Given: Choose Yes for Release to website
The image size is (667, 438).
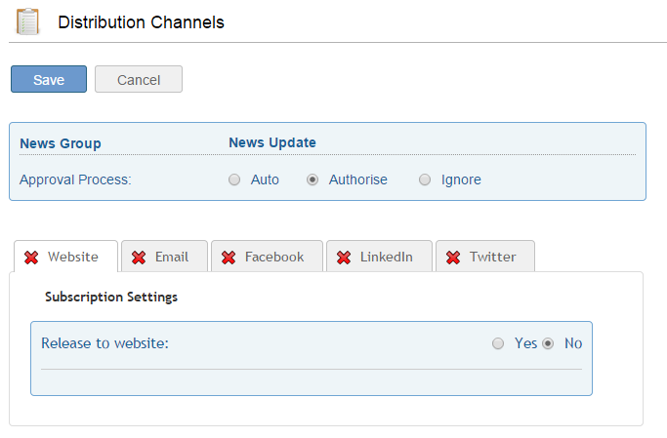Looking at the screenshot, I should [x=498, y=343].
